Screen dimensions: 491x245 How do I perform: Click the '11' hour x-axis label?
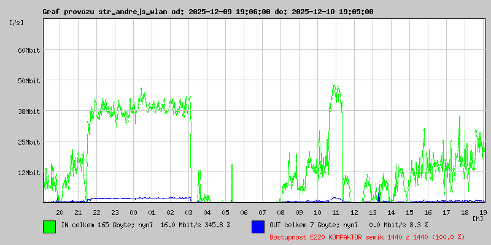pos(336,213)
